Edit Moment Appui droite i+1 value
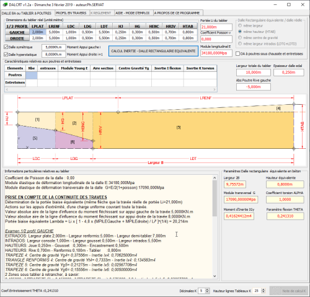This screenshot has height=297, width=310. (x=54, y=55)
